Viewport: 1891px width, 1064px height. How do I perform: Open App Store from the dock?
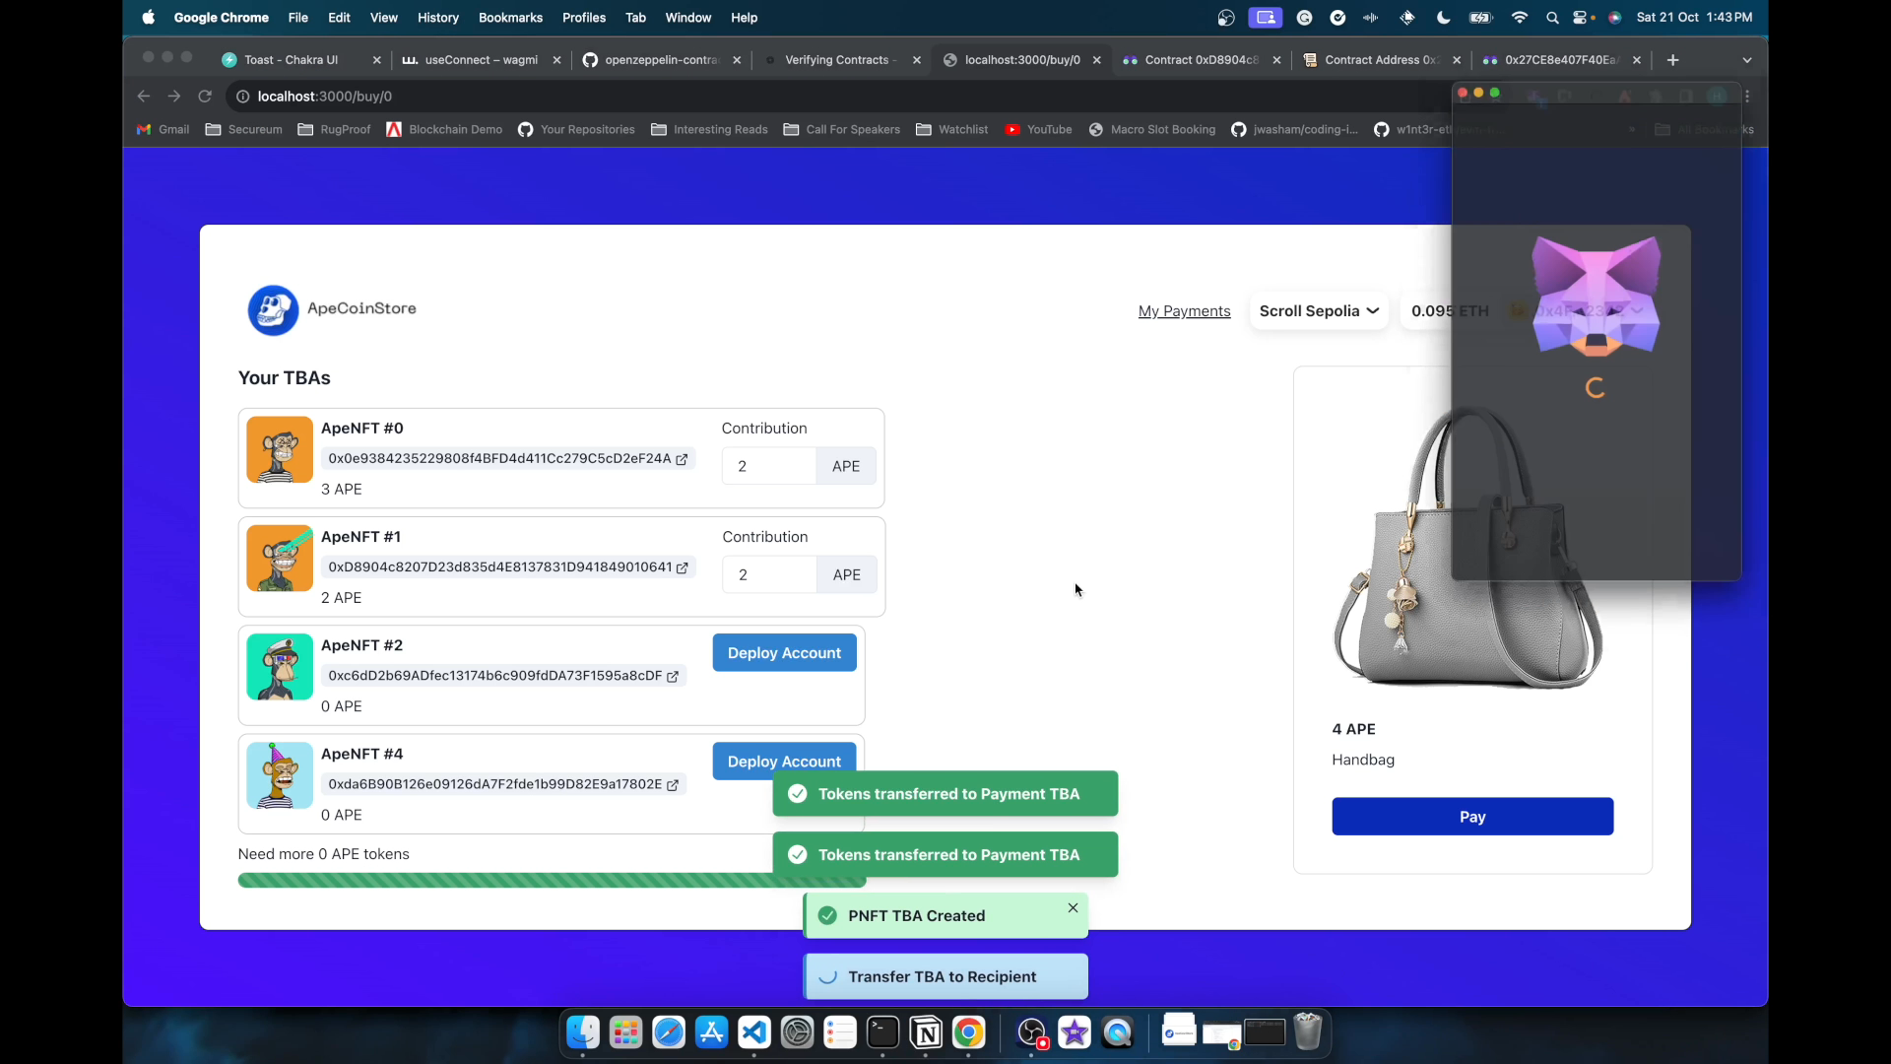point(711,1032)
